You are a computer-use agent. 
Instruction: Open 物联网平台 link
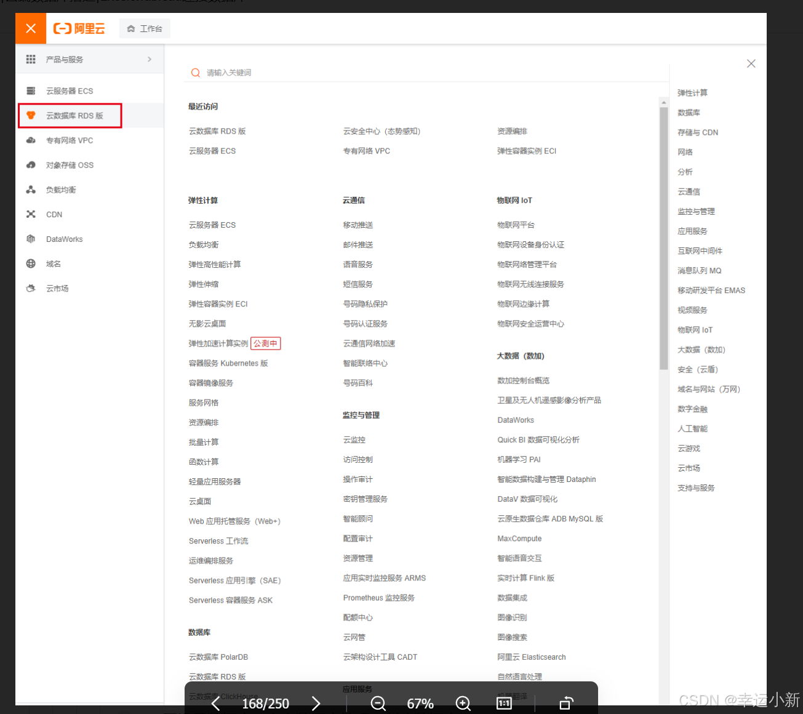pyautogui.click(x=516, y=225)
